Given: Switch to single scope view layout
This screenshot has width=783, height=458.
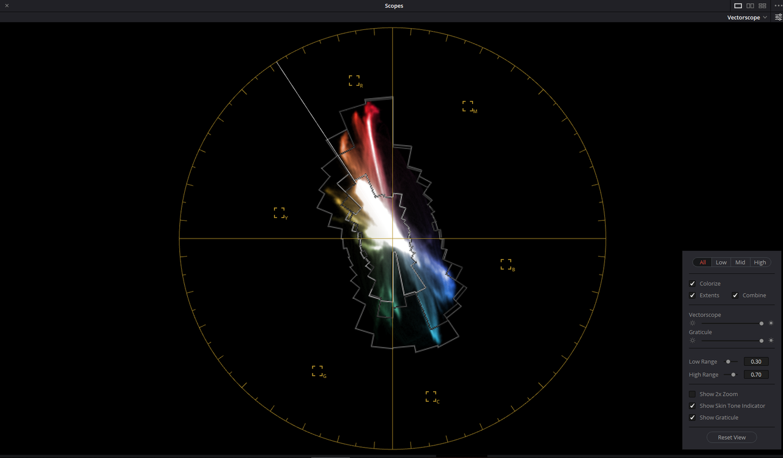Looking at the screenshot, I should click(x=738, y=6).
